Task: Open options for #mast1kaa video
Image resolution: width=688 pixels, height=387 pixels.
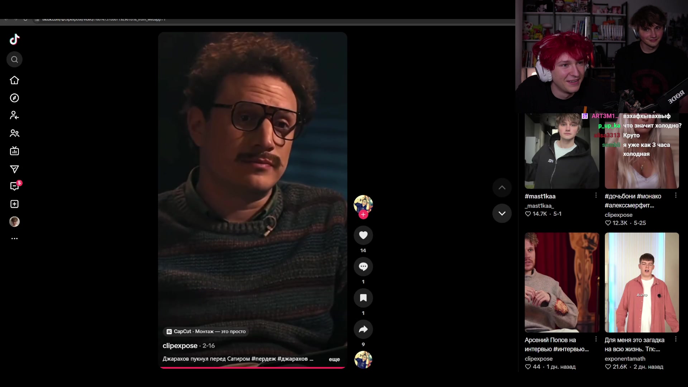Action: (x=596, y=195)
